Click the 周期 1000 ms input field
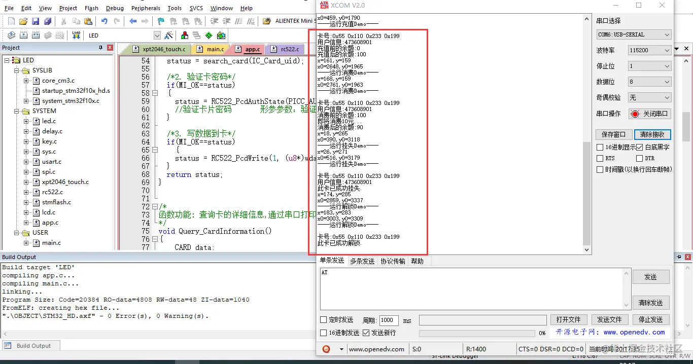Image resolution: width=693 pixels, height=364 pixels. coord(388,320)
